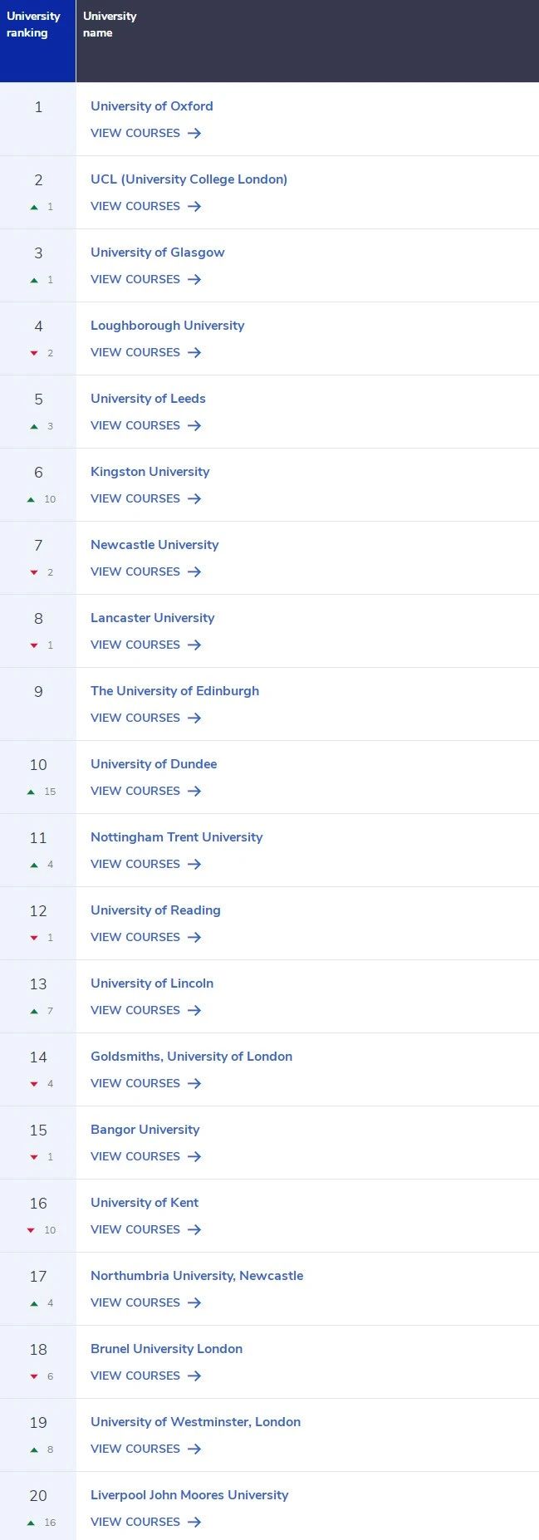
Task: Click the arrow icon under Bangor University
Action: pos(194,1156)
